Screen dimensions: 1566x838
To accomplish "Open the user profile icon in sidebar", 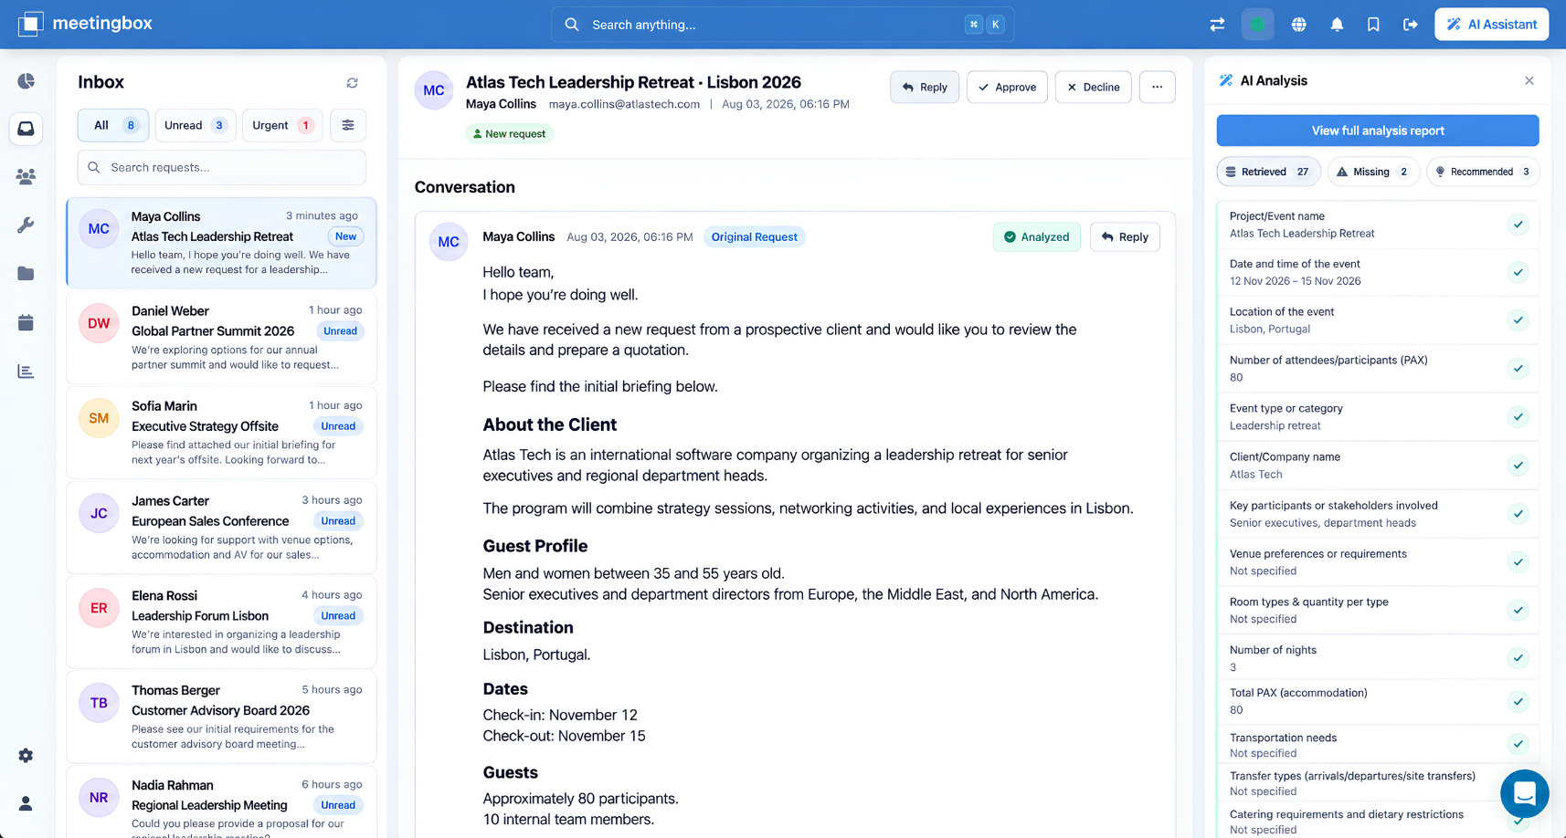I will coord(26,803).
